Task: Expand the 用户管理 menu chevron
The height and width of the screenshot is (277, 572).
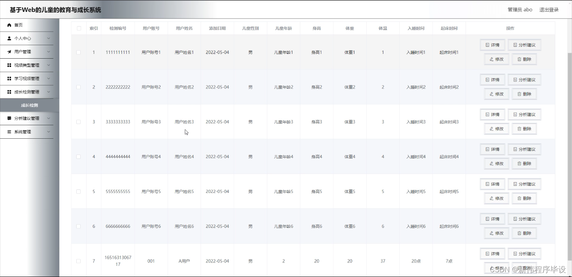Action: [x=48, y=52]
